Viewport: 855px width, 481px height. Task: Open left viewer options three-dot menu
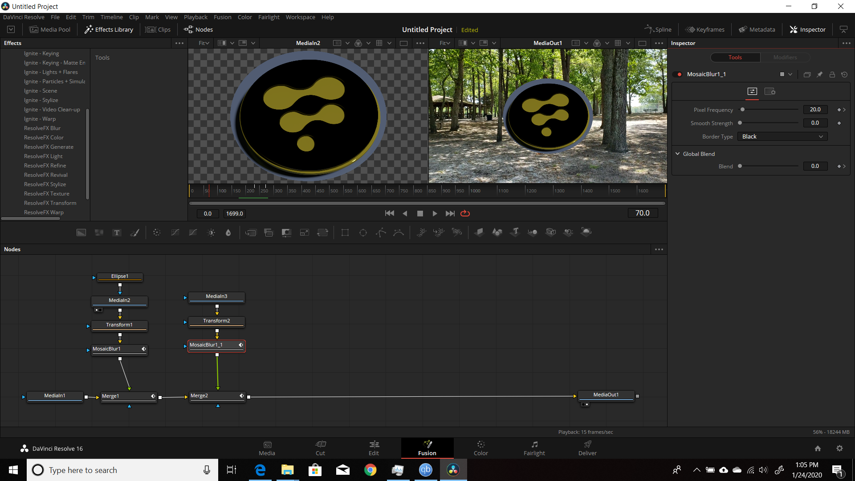tap(420, 43)
